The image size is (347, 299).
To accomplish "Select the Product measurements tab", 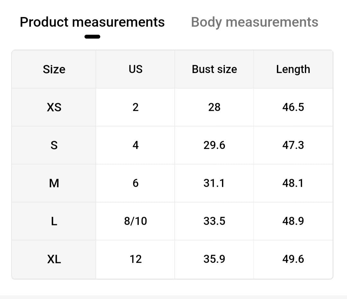I will point(92,22).
